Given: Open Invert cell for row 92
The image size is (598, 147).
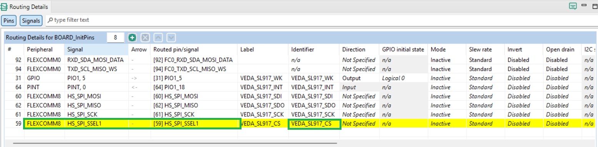Looking at the screenshot, I should coord(524,60).
